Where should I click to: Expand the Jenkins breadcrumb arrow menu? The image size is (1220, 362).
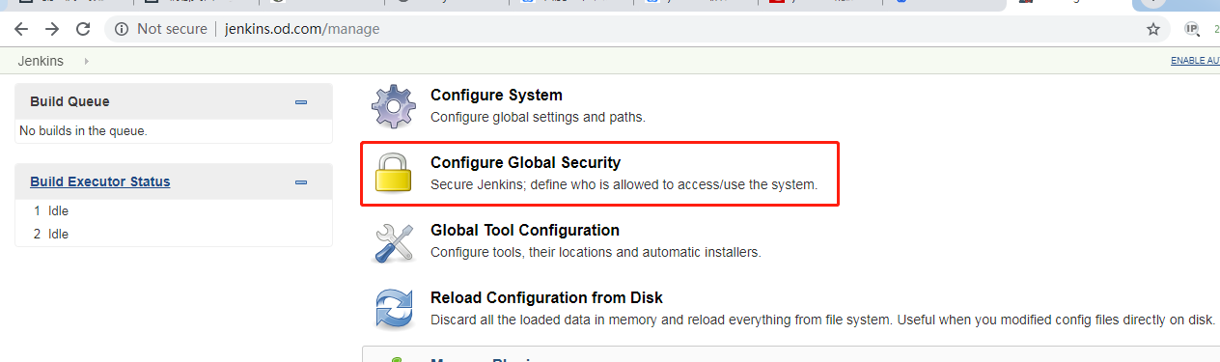coord(86,61)
